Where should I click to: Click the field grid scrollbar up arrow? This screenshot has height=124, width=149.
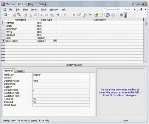pyautogui.click(x=145, y=20)
